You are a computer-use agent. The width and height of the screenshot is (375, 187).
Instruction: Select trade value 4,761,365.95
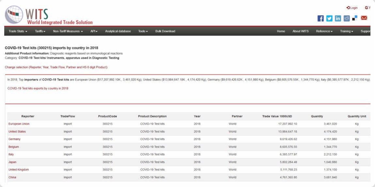pyautogui.click(x=289, y=178)
